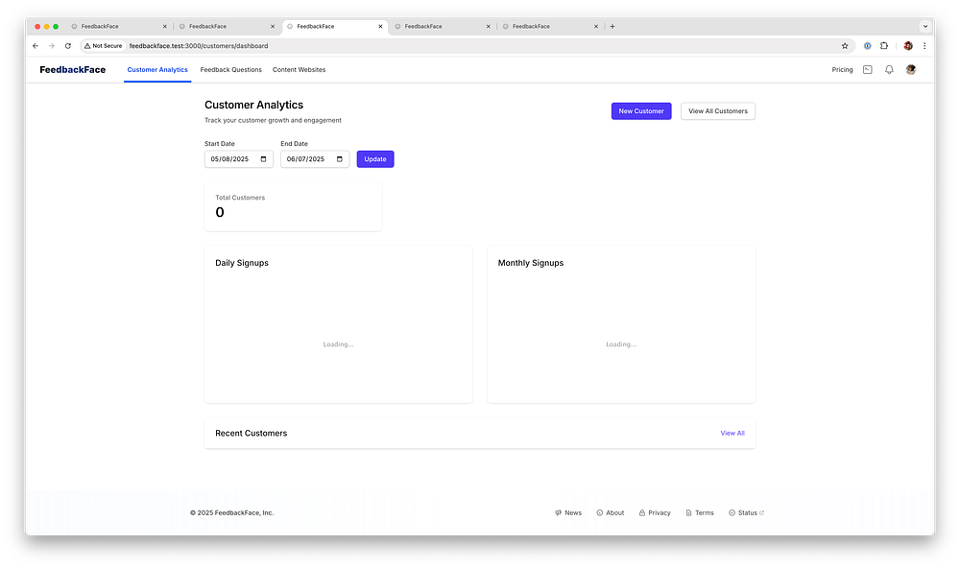
Task: Click the browser forward arrow
Action: [x=52, y=46]
